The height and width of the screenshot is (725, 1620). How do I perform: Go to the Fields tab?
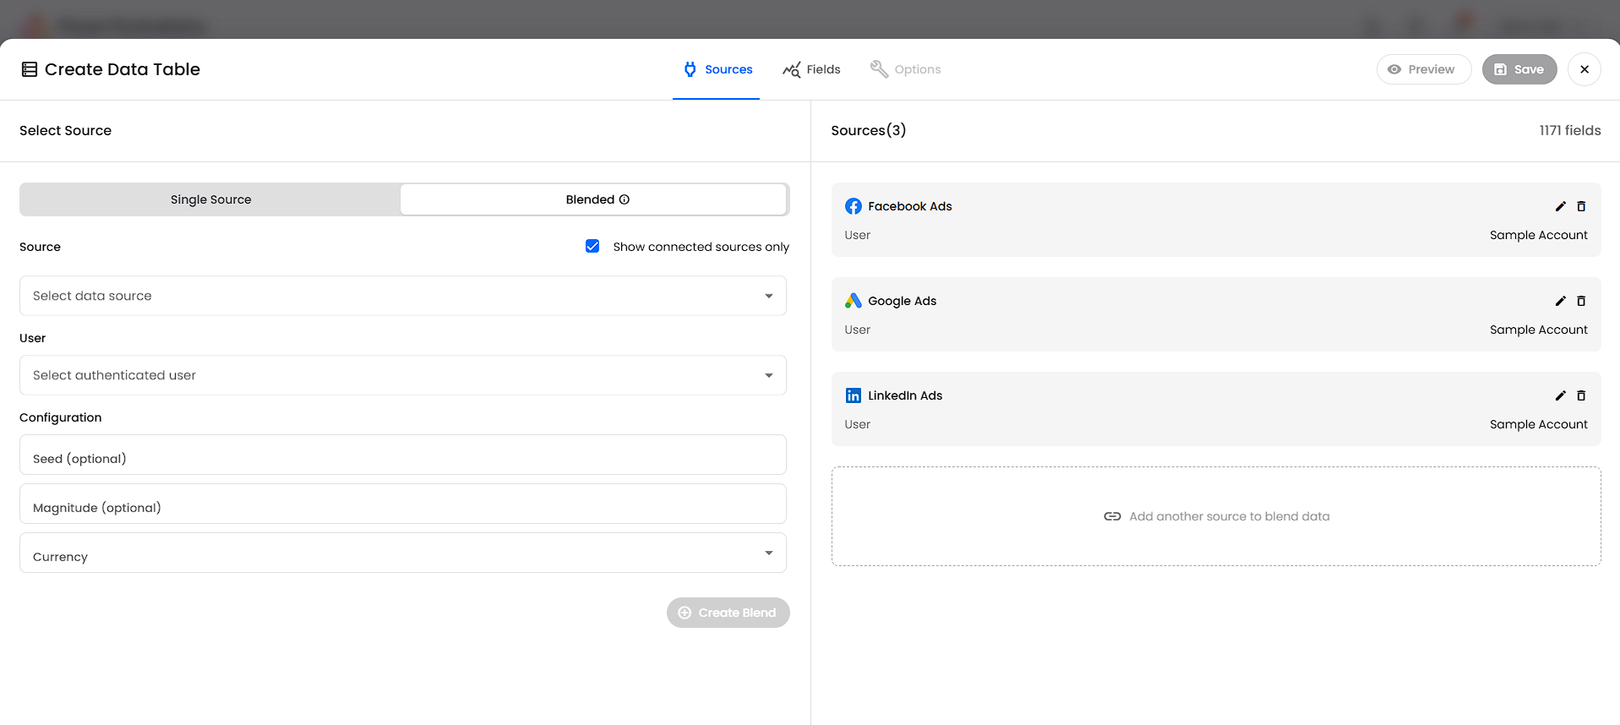pyautogui.click(x=811, y=69)
